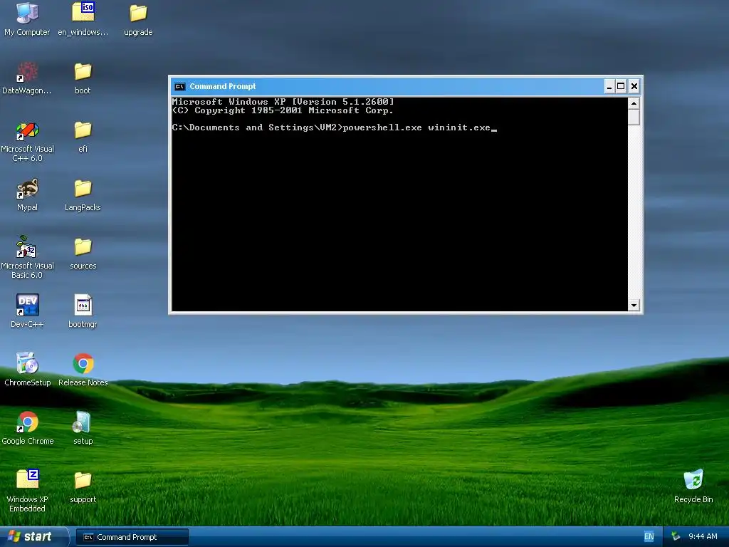The height and width of the screenshot is (547, 729).
Task: Click the Command Prompt scroll up arrow
Action: [x=634, y=103]
